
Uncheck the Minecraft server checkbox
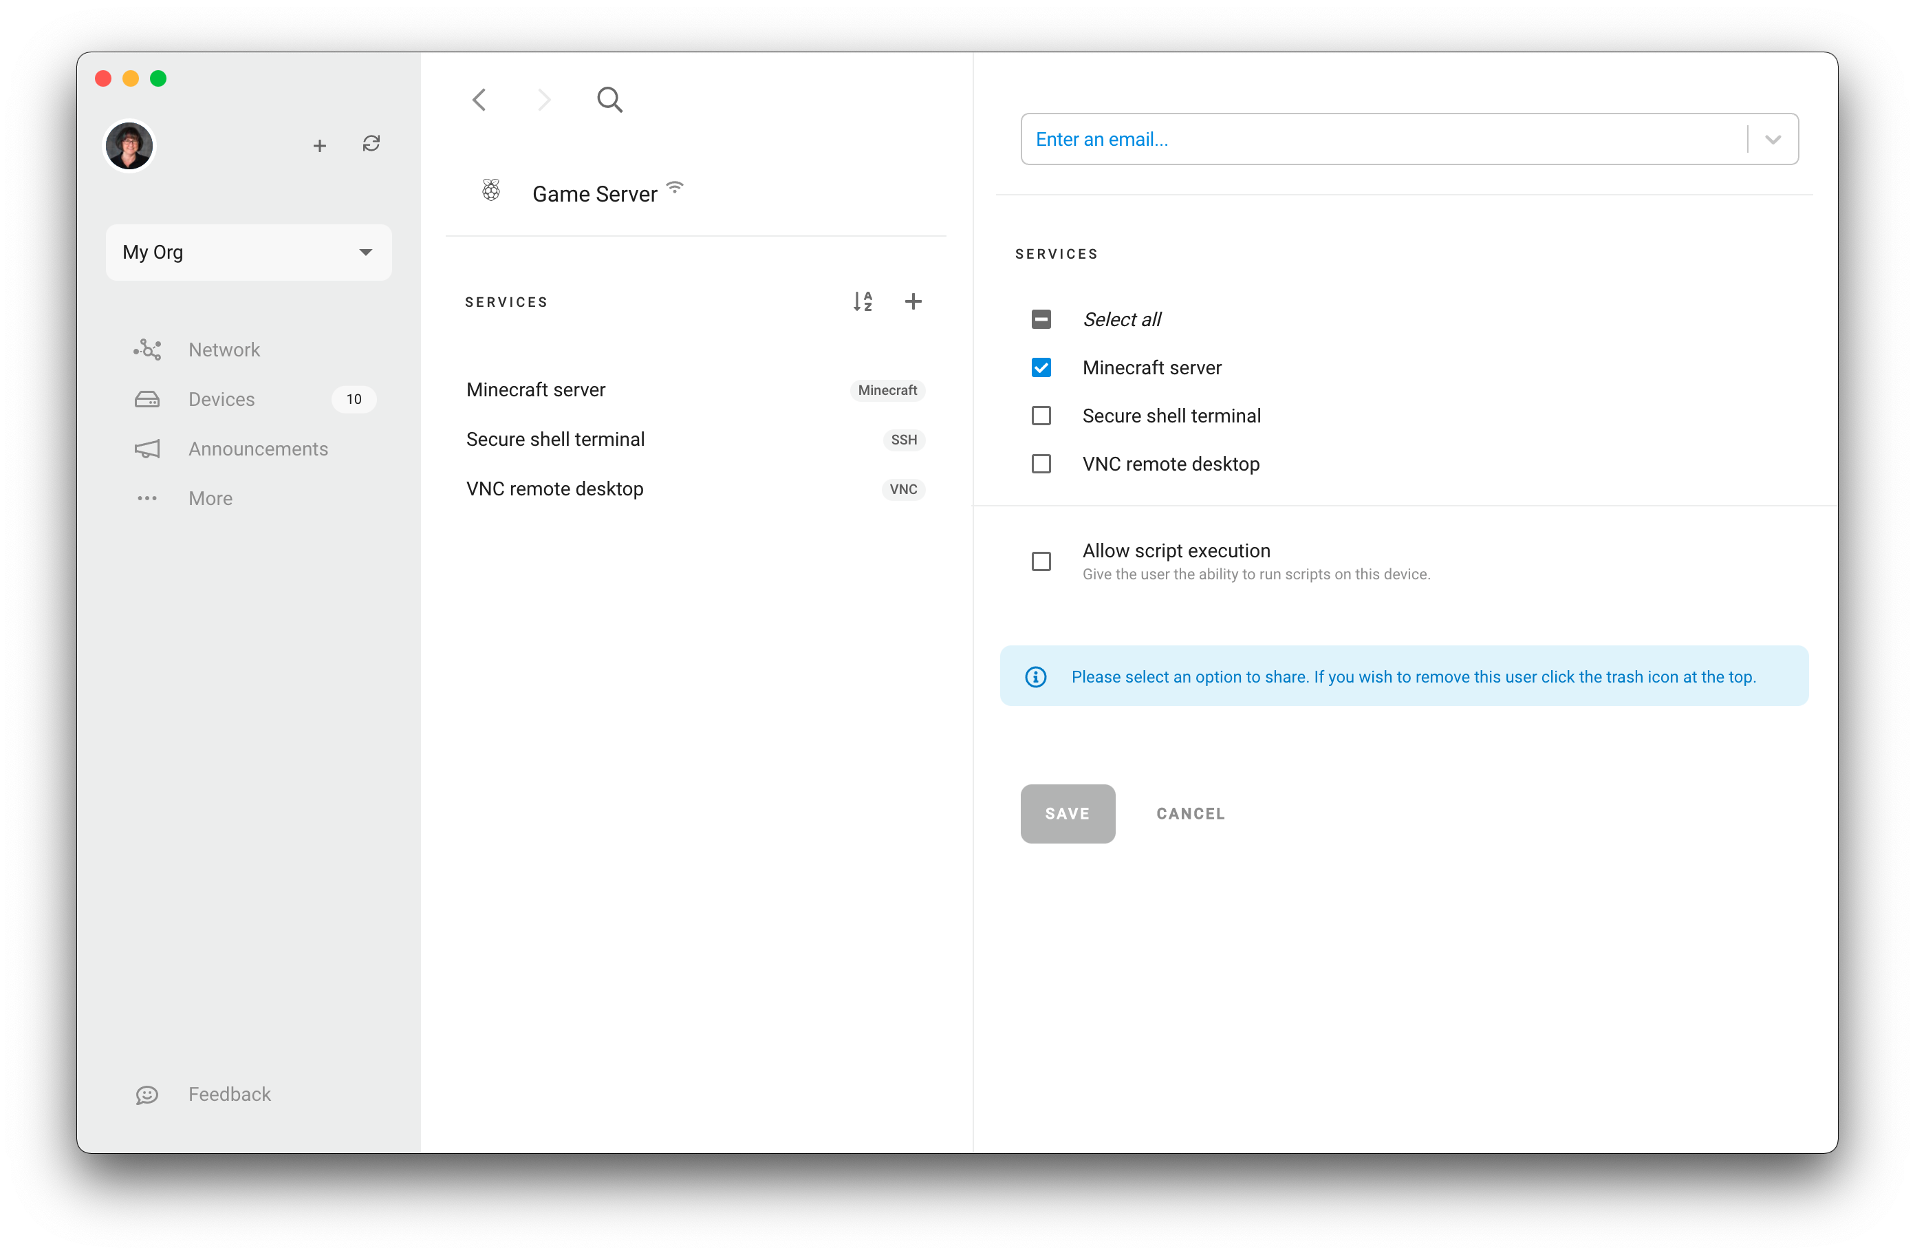(x=1040, y=368)
